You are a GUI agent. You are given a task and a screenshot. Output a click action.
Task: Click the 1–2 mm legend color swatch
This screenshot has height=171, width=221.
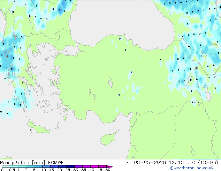(22, 166)
